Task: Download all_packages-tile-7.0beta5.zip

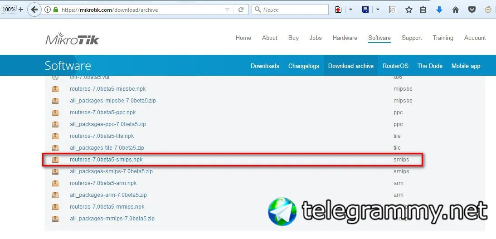Action: tap(107, 147)
